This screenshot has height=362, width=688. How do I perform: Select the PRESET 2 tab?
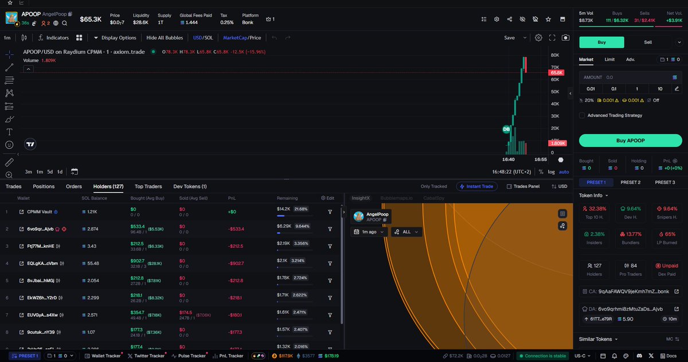[630, 182]
